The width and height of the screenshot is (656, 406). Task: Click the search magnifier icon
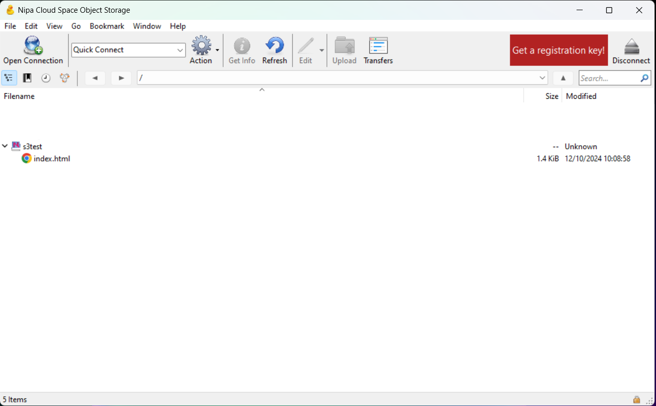coord(644,78)
